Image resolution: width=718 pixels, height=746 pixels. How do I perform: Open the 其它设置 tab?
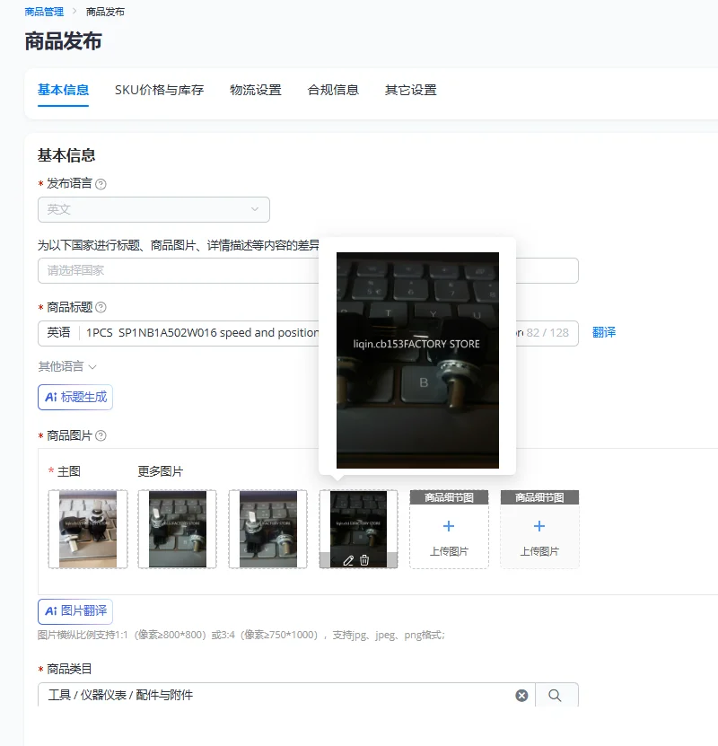(x=410, y=90)
